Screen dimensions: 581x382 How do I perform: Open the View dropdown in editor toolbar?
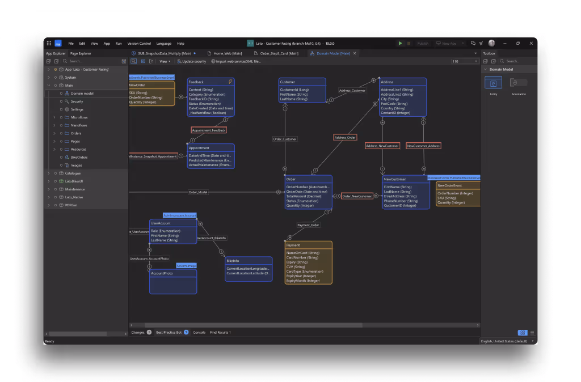click(165, 61)
